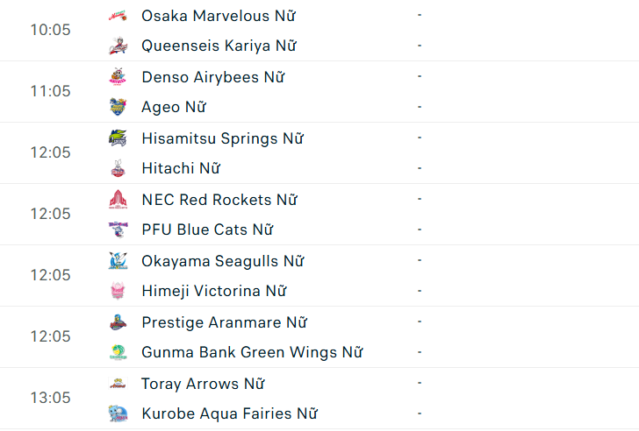Click the Hisamitsu Springs team logo
639x431 pixels.
[x=118, y=138]
